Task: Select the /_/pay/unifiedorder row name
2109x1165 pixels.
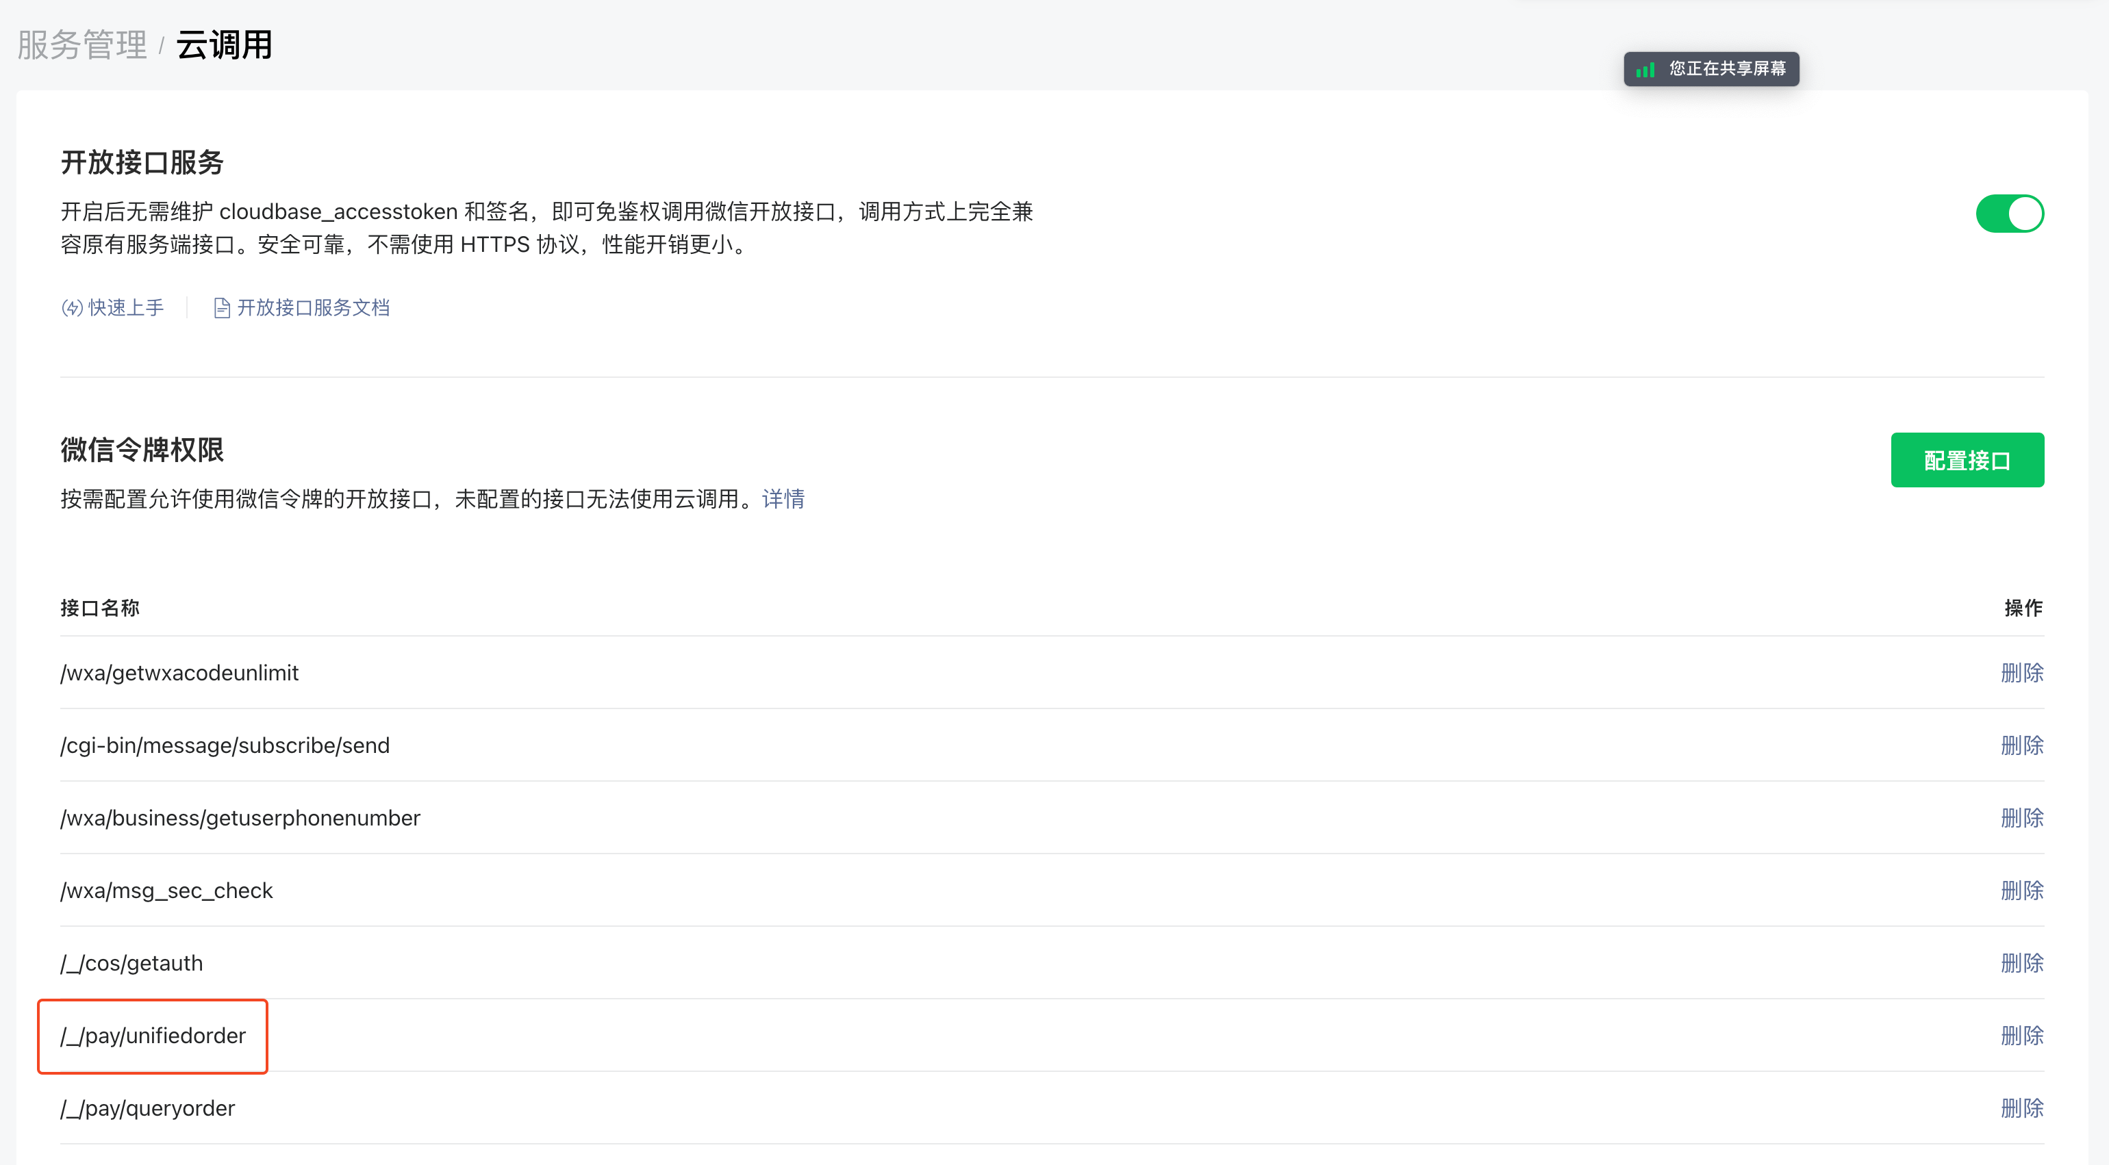Action: click(153, 1036)
